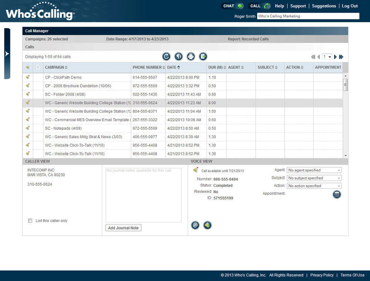The image size is (370, 281).
Task: Enable the List this caller only checkbox
Action: 30,221
